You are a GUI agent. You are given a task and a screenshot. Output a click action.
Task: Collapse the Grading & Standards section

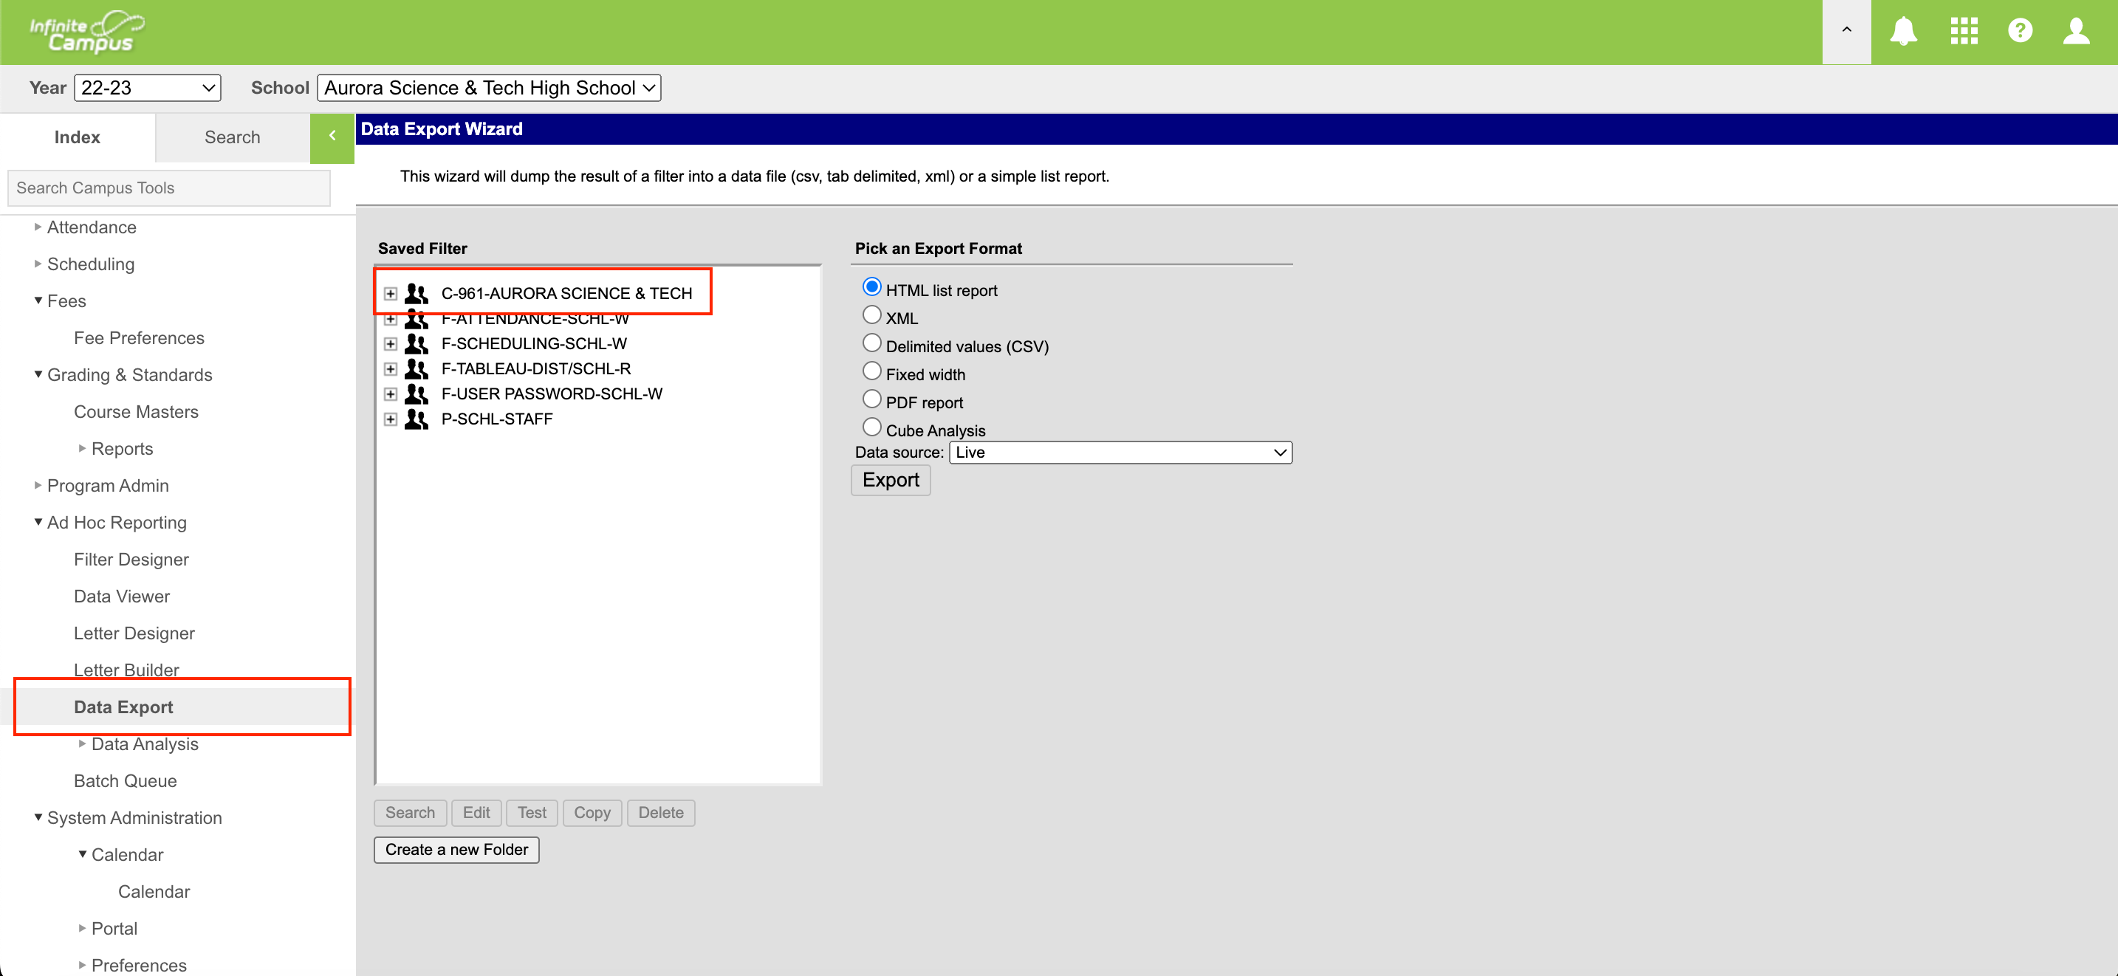click(x=38, y=374)
